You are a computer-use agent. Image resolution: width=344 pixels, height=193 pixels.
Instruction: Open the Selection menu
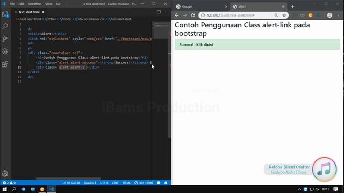[x=34, y=4]
